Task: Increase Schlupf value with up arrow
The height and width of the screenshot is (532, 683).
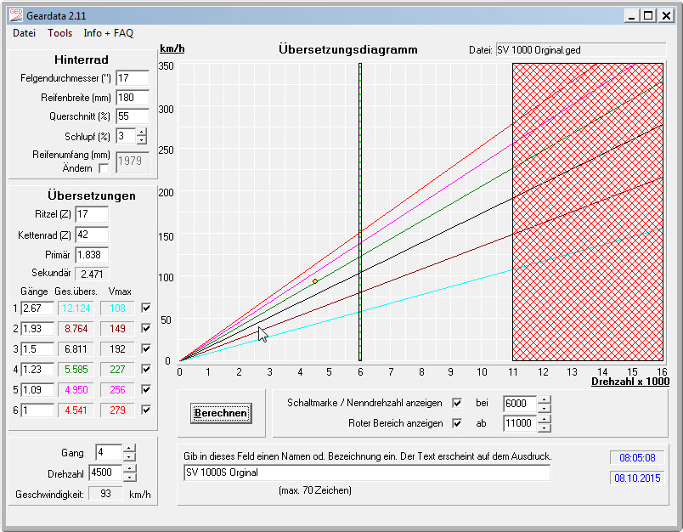Action: [x=141, y=132]
